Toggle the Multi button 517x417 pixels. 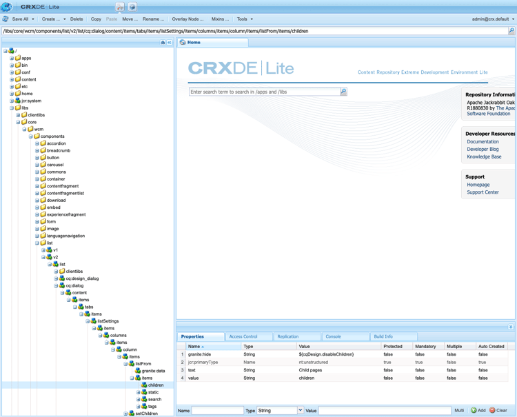pyautogui.click(x=459, y=410)
